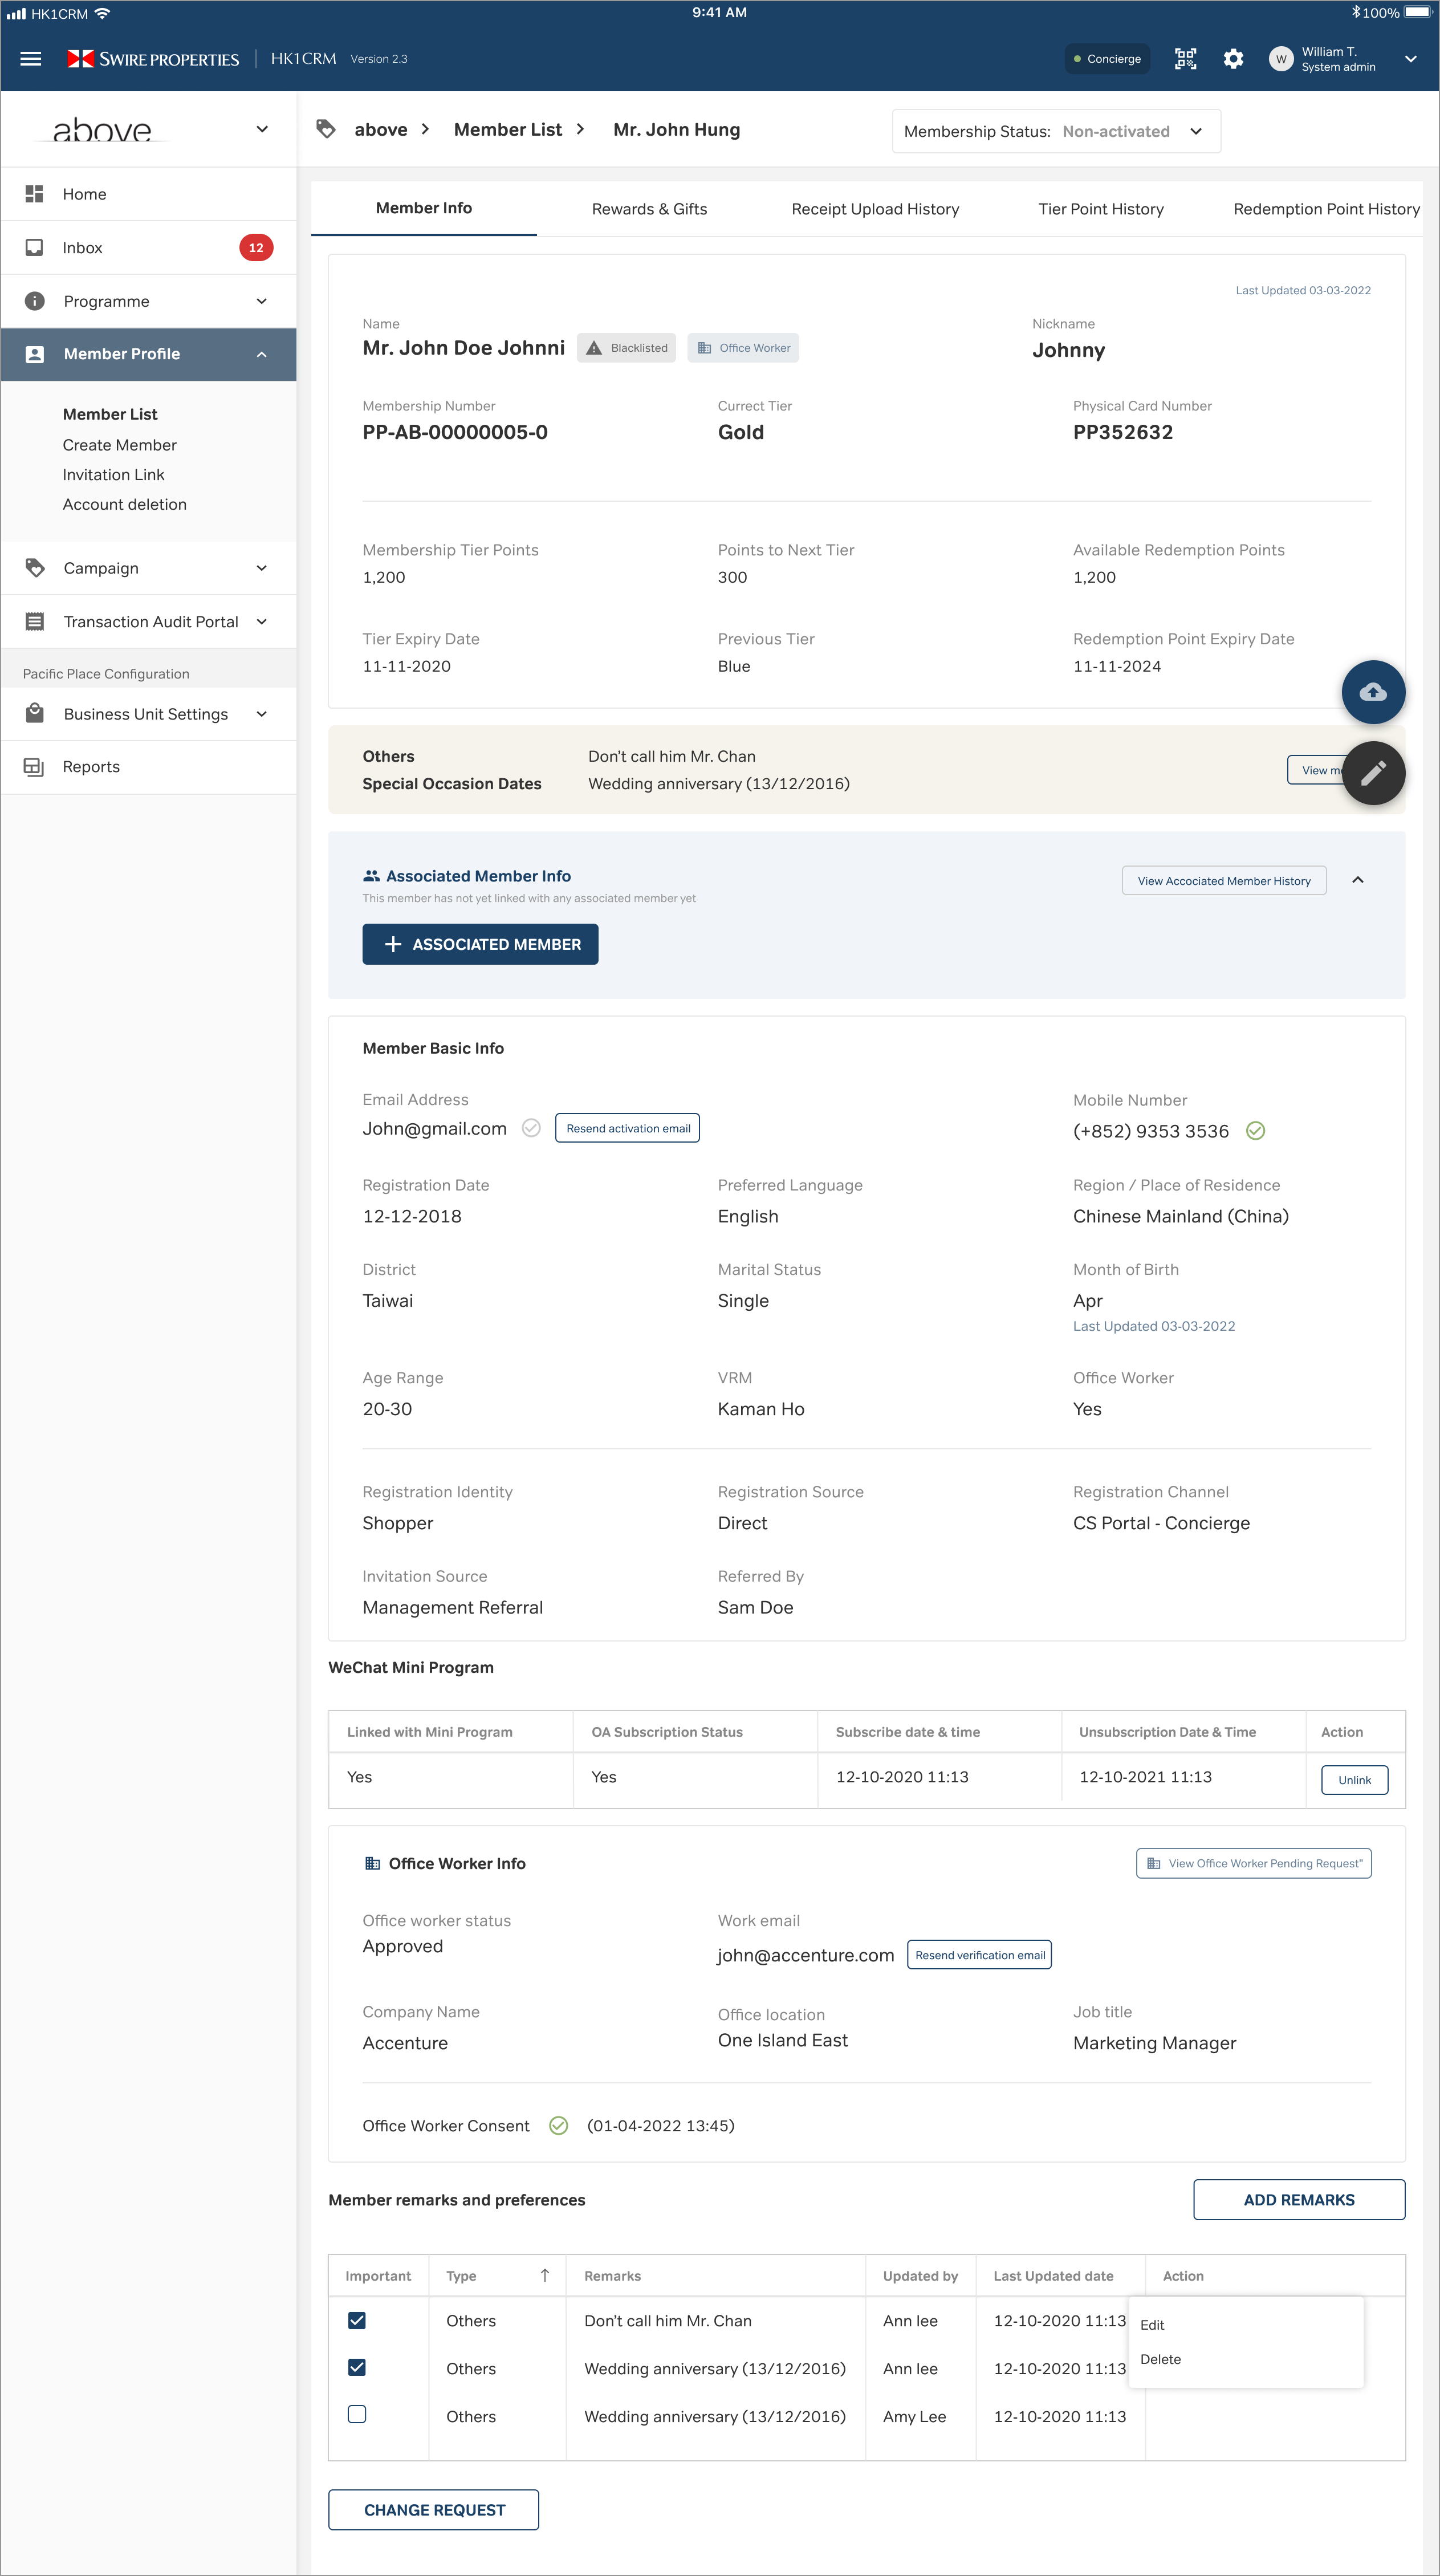The height and width of the screenshot is (2576, 1440).
Task: Open the Tier Point History tab
Action: click(1101, 209)
